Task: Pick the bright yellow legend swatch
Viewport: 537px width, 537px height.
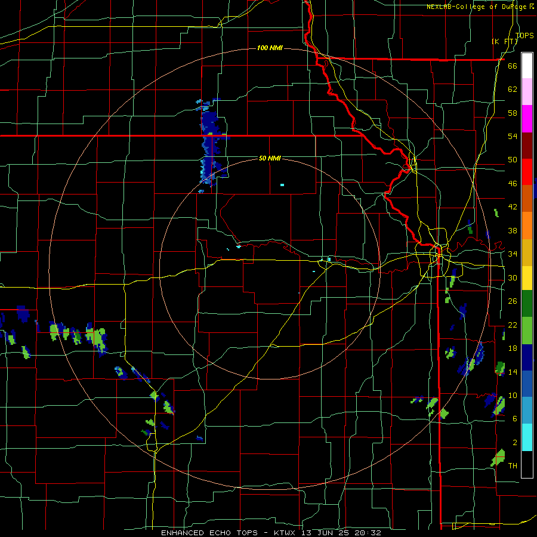Action: pyautogui.click(x=527, y=277)
